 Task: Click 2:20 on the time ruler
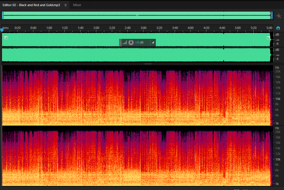(x=112, y=28)
